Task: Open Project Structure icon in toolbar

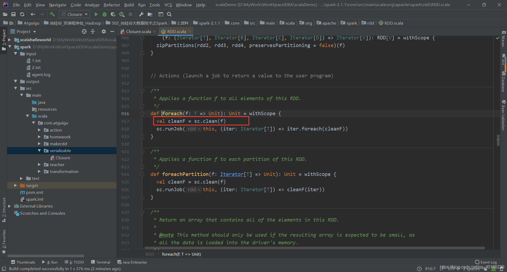Action: point(150,14)
